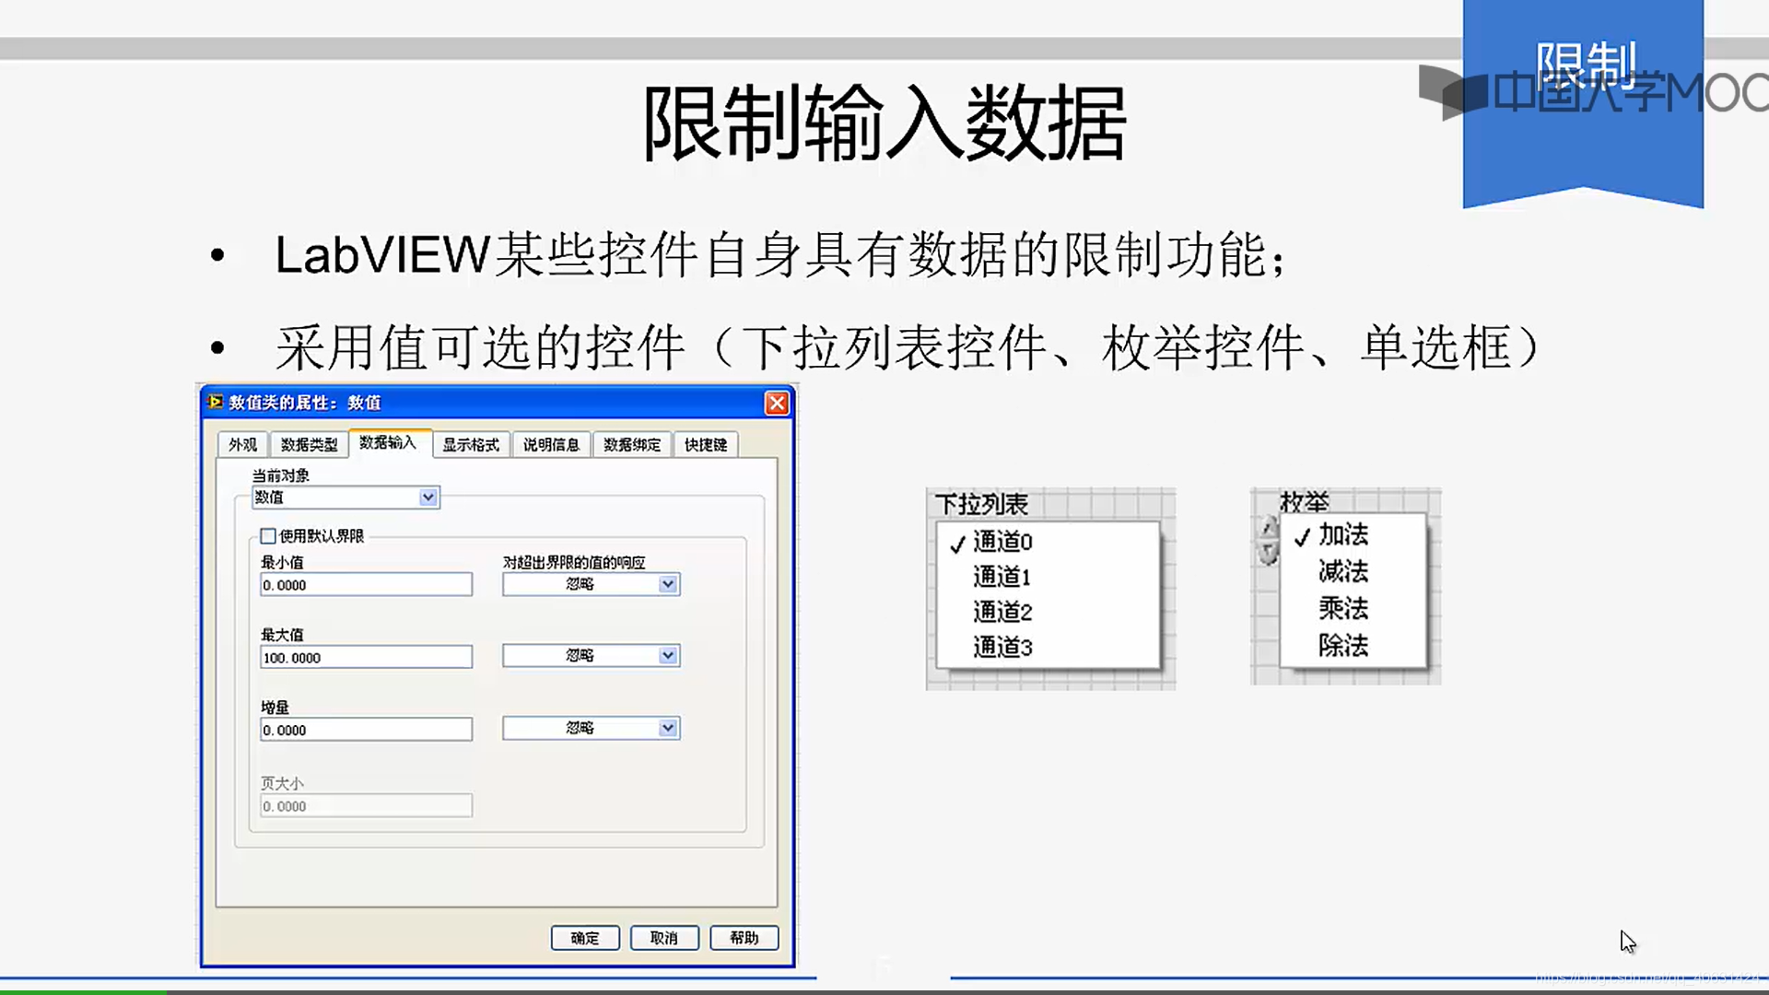
Task: Close the 数值类的属性 dialog
Action: pos(777,403)
